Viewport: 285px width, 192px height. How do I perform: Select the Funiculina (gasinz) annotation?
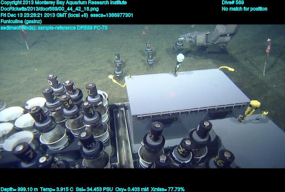click(20, 21)
